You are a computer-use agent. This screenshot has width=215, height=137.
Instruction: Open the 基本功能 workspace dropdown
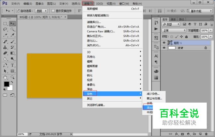pos(201,11)
